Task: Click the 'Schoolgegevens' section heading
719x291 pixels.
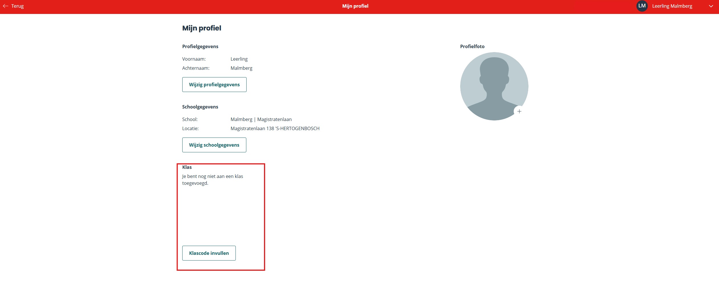Action: tap(200, 107)
